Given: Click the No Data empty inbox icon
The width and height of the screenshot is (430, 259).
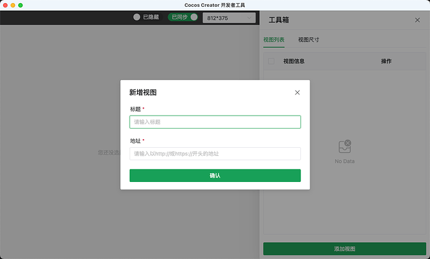Looking at the screenshot, I should (345, 147).
